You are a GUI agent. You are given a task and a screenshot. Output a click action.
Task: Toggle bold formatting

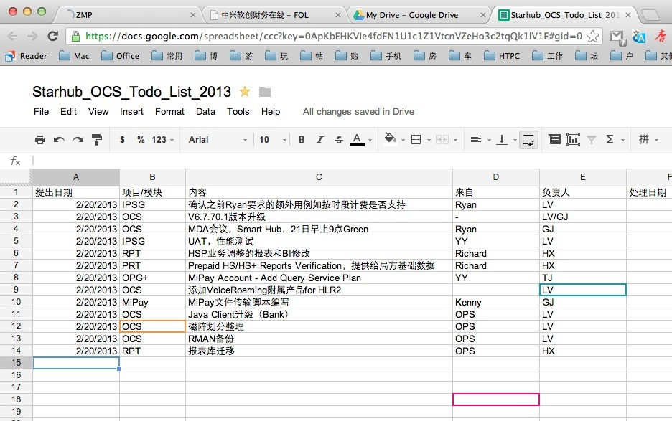[302, 140]
